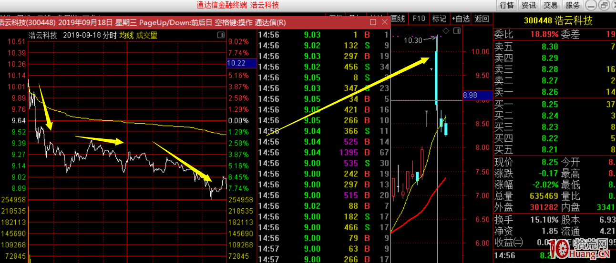The height and width of the screenshot is (263, 616).
Task: Click the 净资 1.85 value
Action: click(x=550, y=231)
